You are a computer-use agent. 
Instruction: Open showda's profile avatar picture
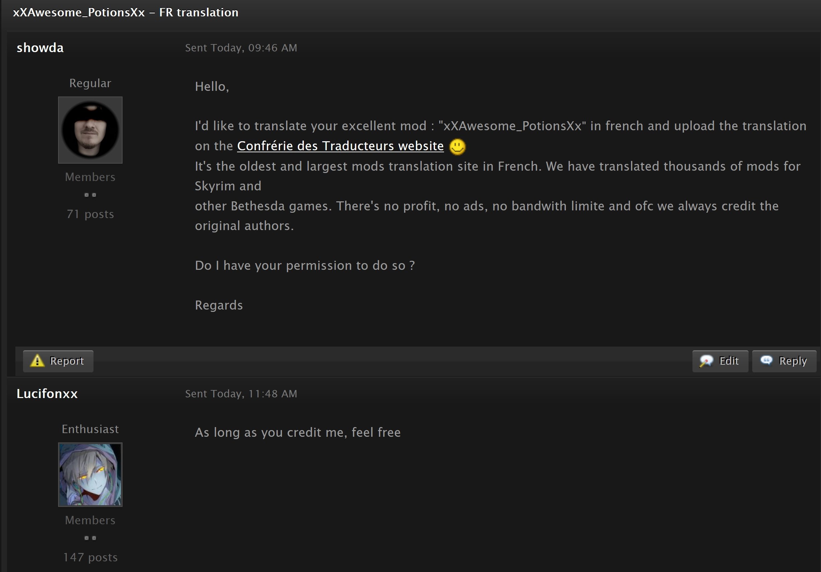pyautogui.click(x=90, y=130)
